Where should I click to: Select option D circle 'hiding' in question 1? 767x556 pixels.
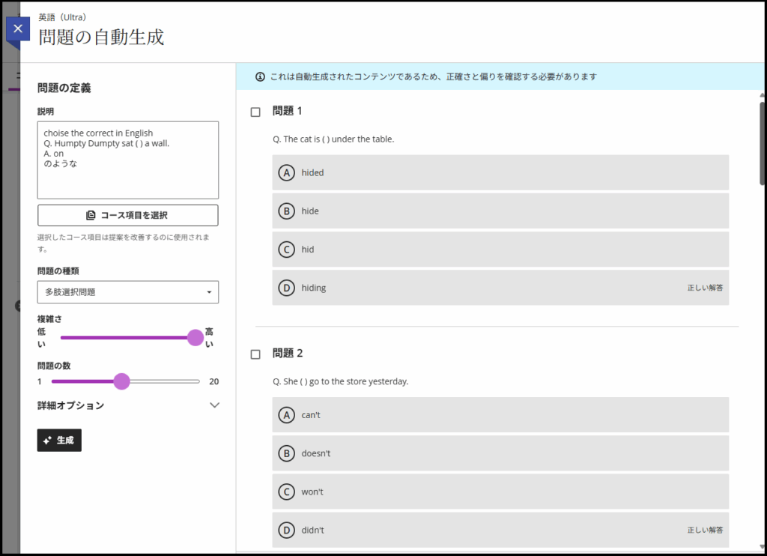tap(286, 288)
